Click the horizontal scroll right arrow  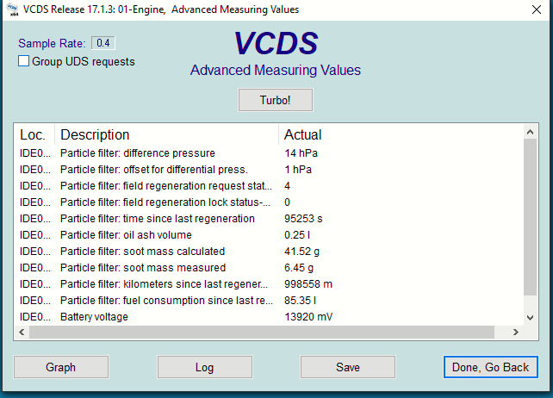(x=516, y=332)
